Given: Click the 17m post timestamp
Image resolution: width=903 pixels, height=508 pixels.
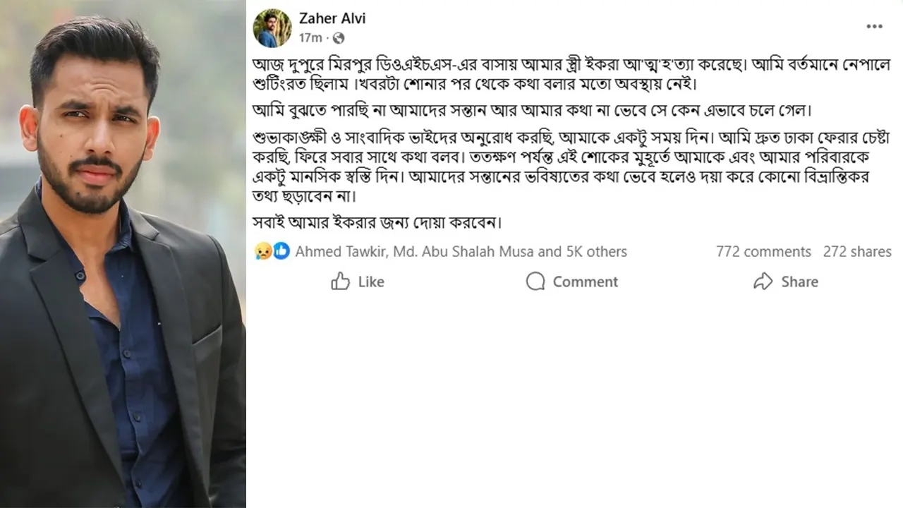Looking at the screenshot, I should pyautogui.click(x=310, y=37).
